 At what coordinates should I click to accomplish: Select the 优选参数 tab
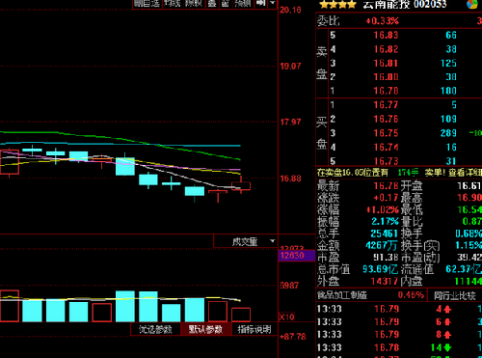pos(155,329)
